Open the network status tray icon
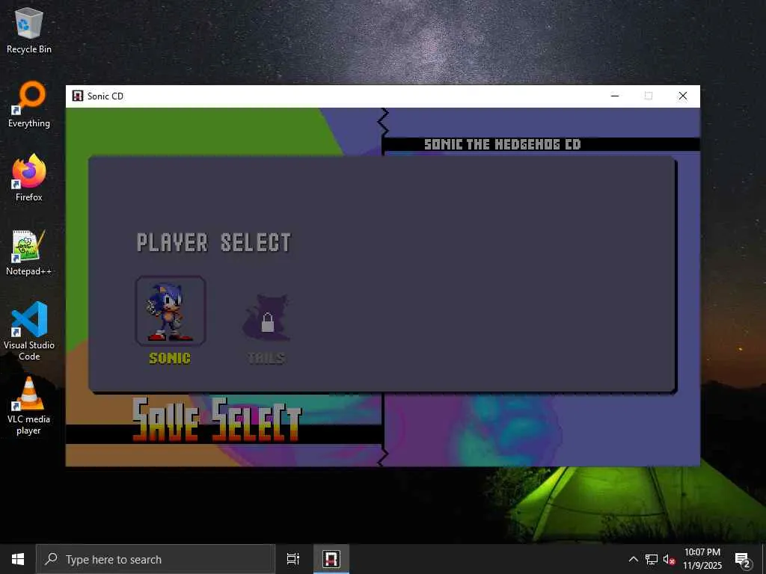Screen dimensions: 766x574 [652, 559]
